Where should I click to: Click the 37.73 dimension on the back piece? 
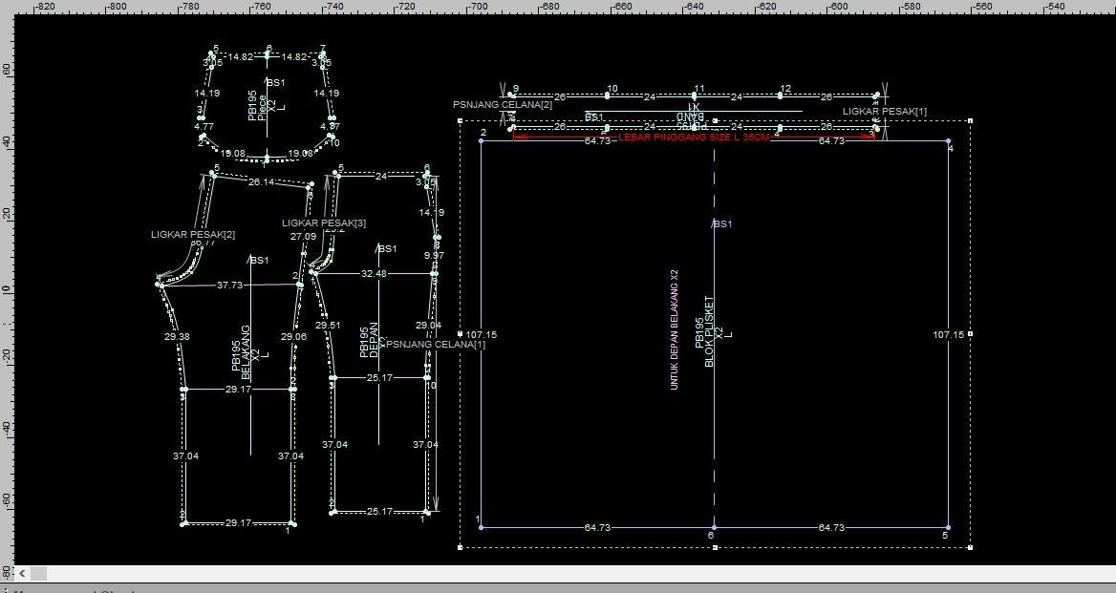tap(229, 285)
